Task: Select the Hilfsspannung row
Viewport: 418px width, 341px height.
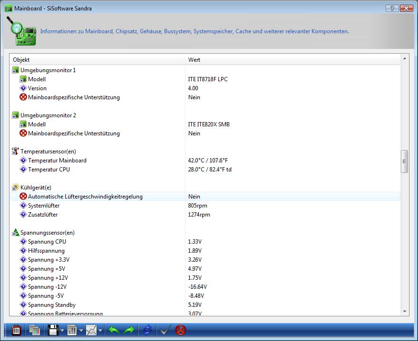Action: tap(205, 251)
